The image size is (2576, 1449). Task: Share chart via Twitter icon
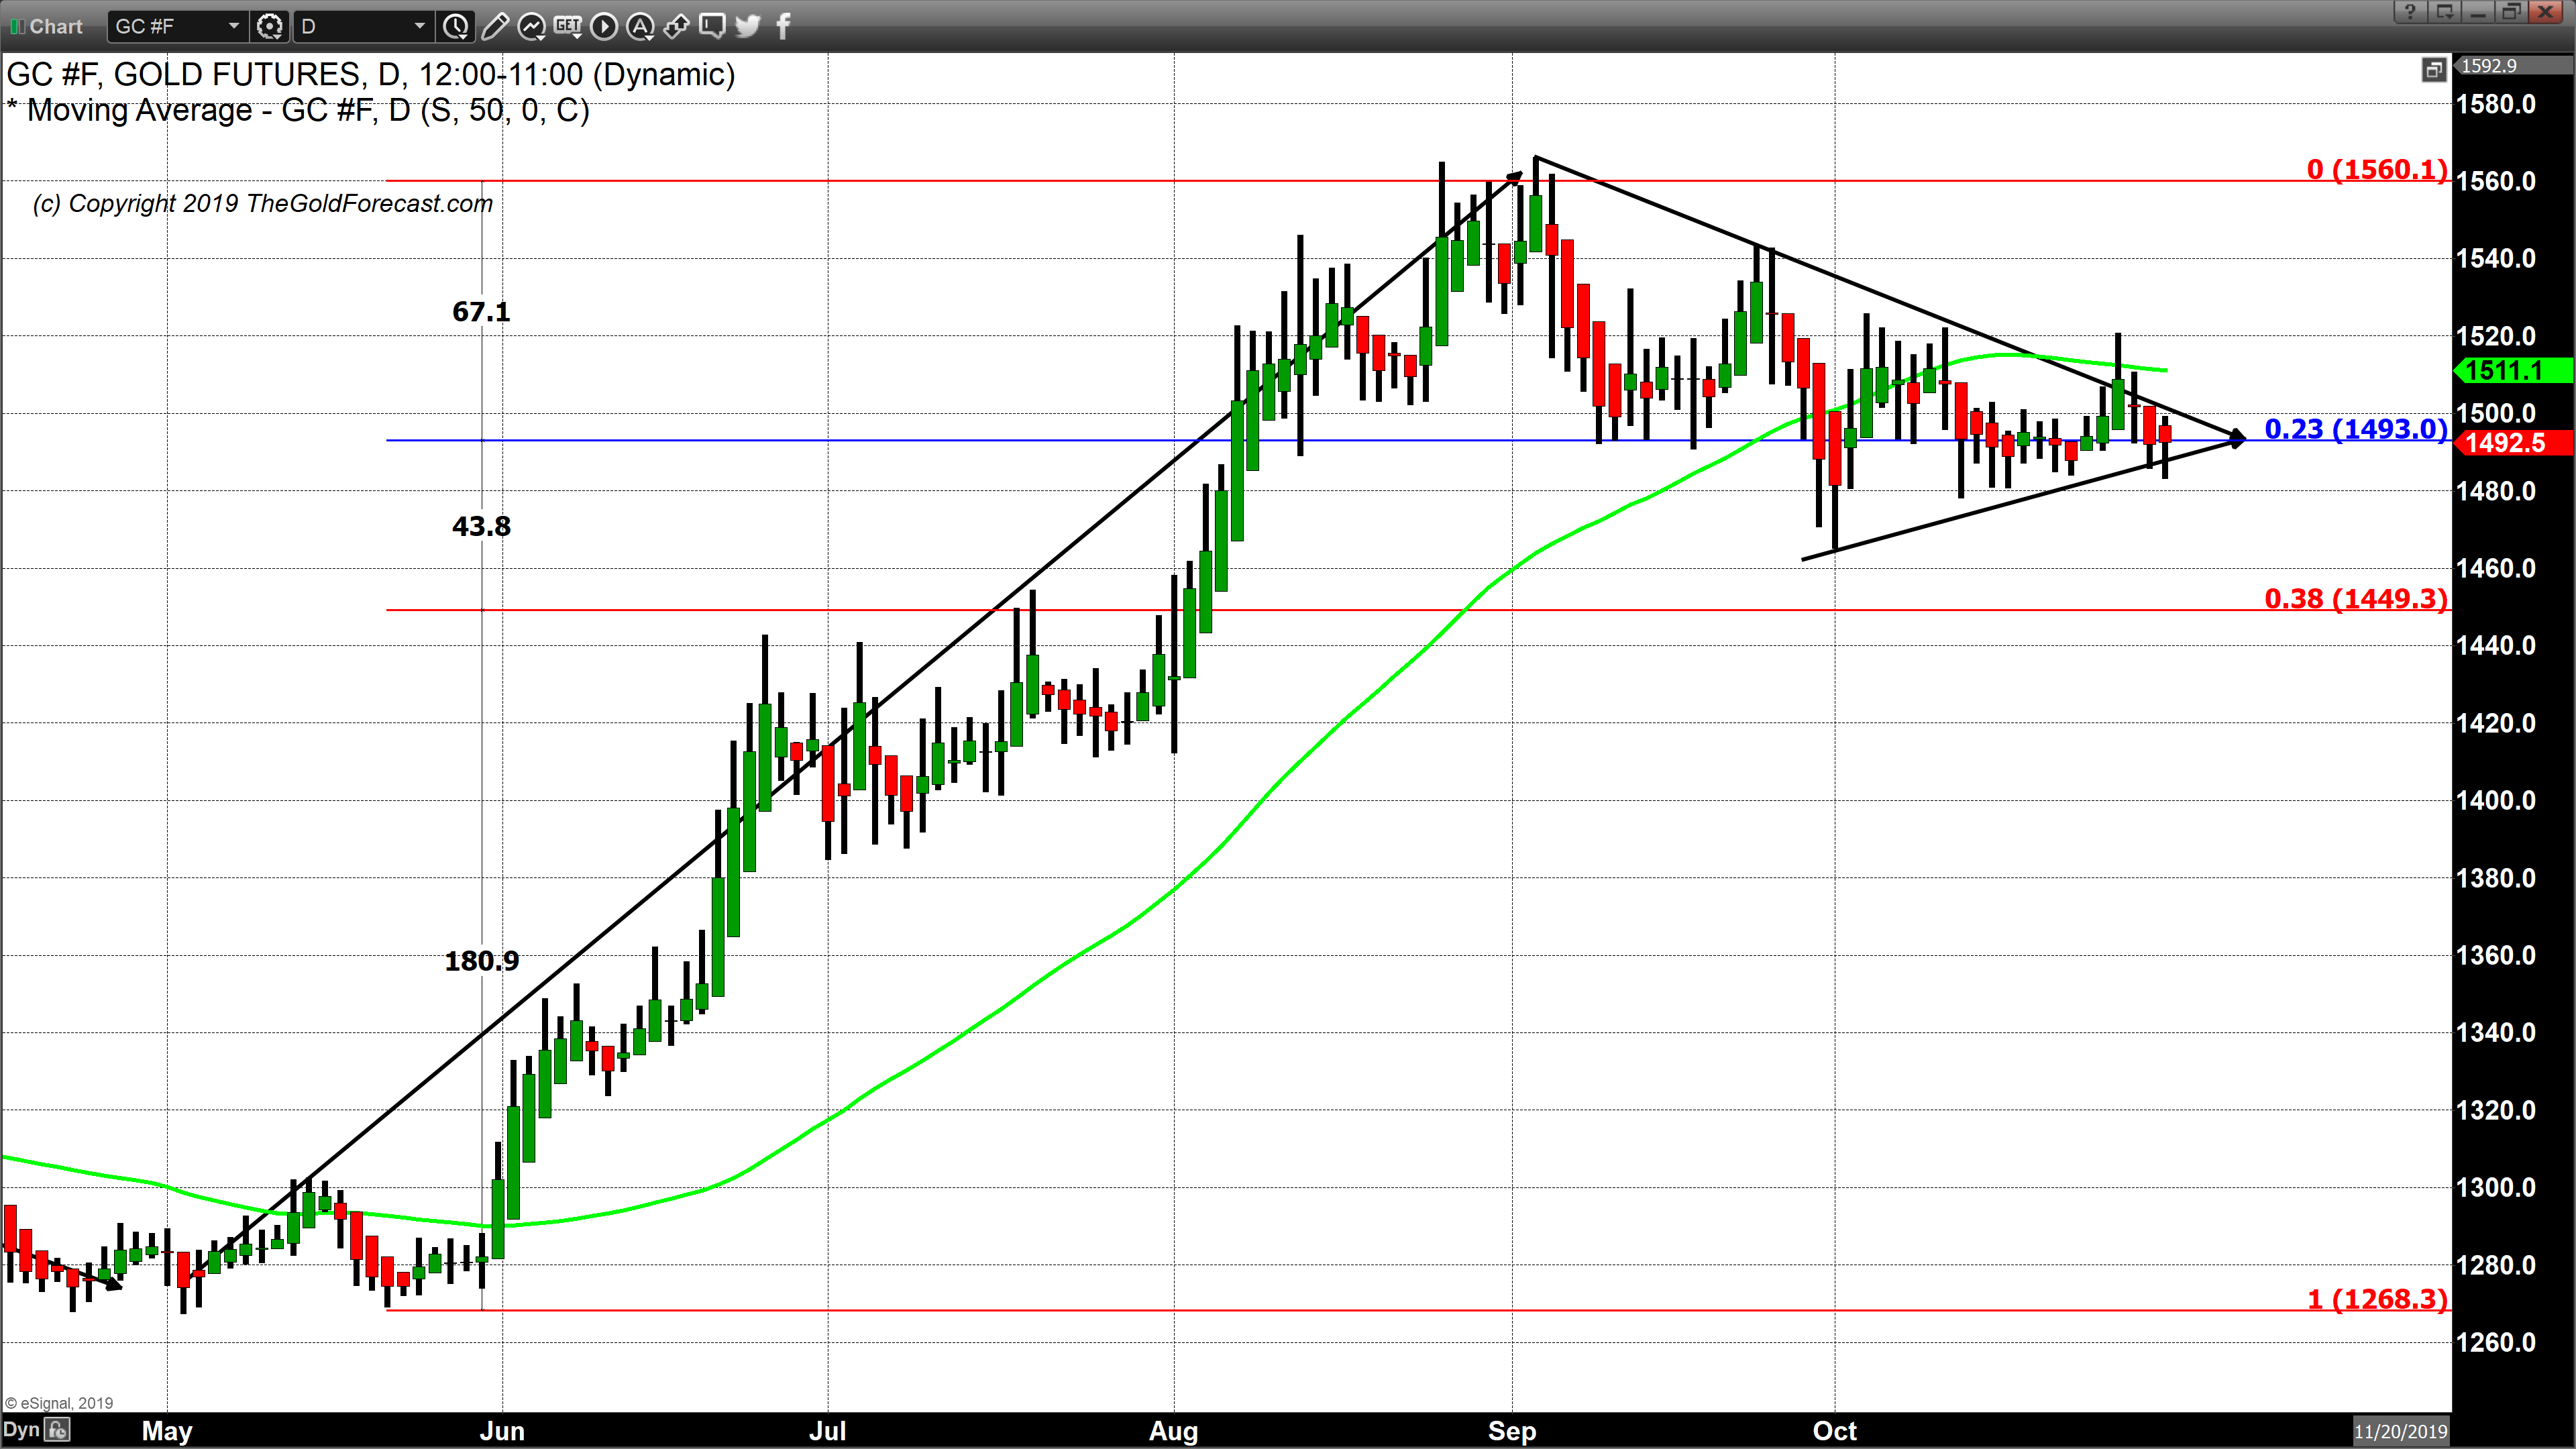(748, 26)
